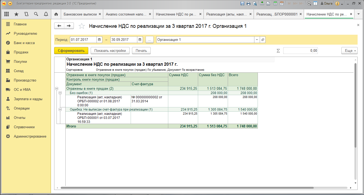Expand the Организация 1 dropdown list

pos(257,40)
